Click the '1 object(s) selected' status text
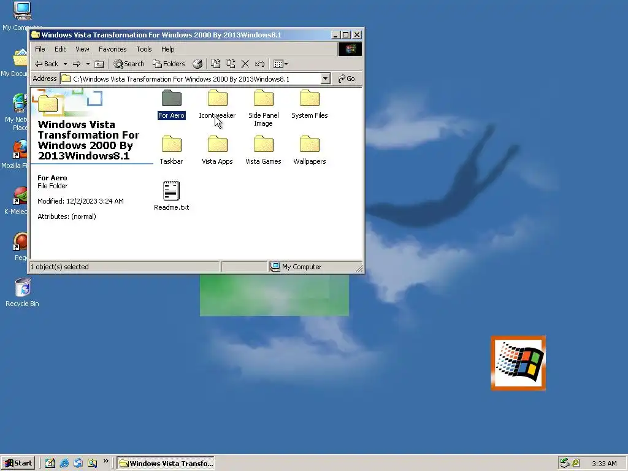Viewport: 628px width, 471px height. (x=59, y=267)
